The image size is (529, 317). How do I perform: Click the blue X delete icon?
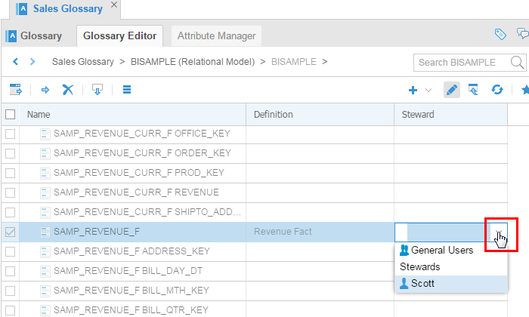click(x=68, y=90)
